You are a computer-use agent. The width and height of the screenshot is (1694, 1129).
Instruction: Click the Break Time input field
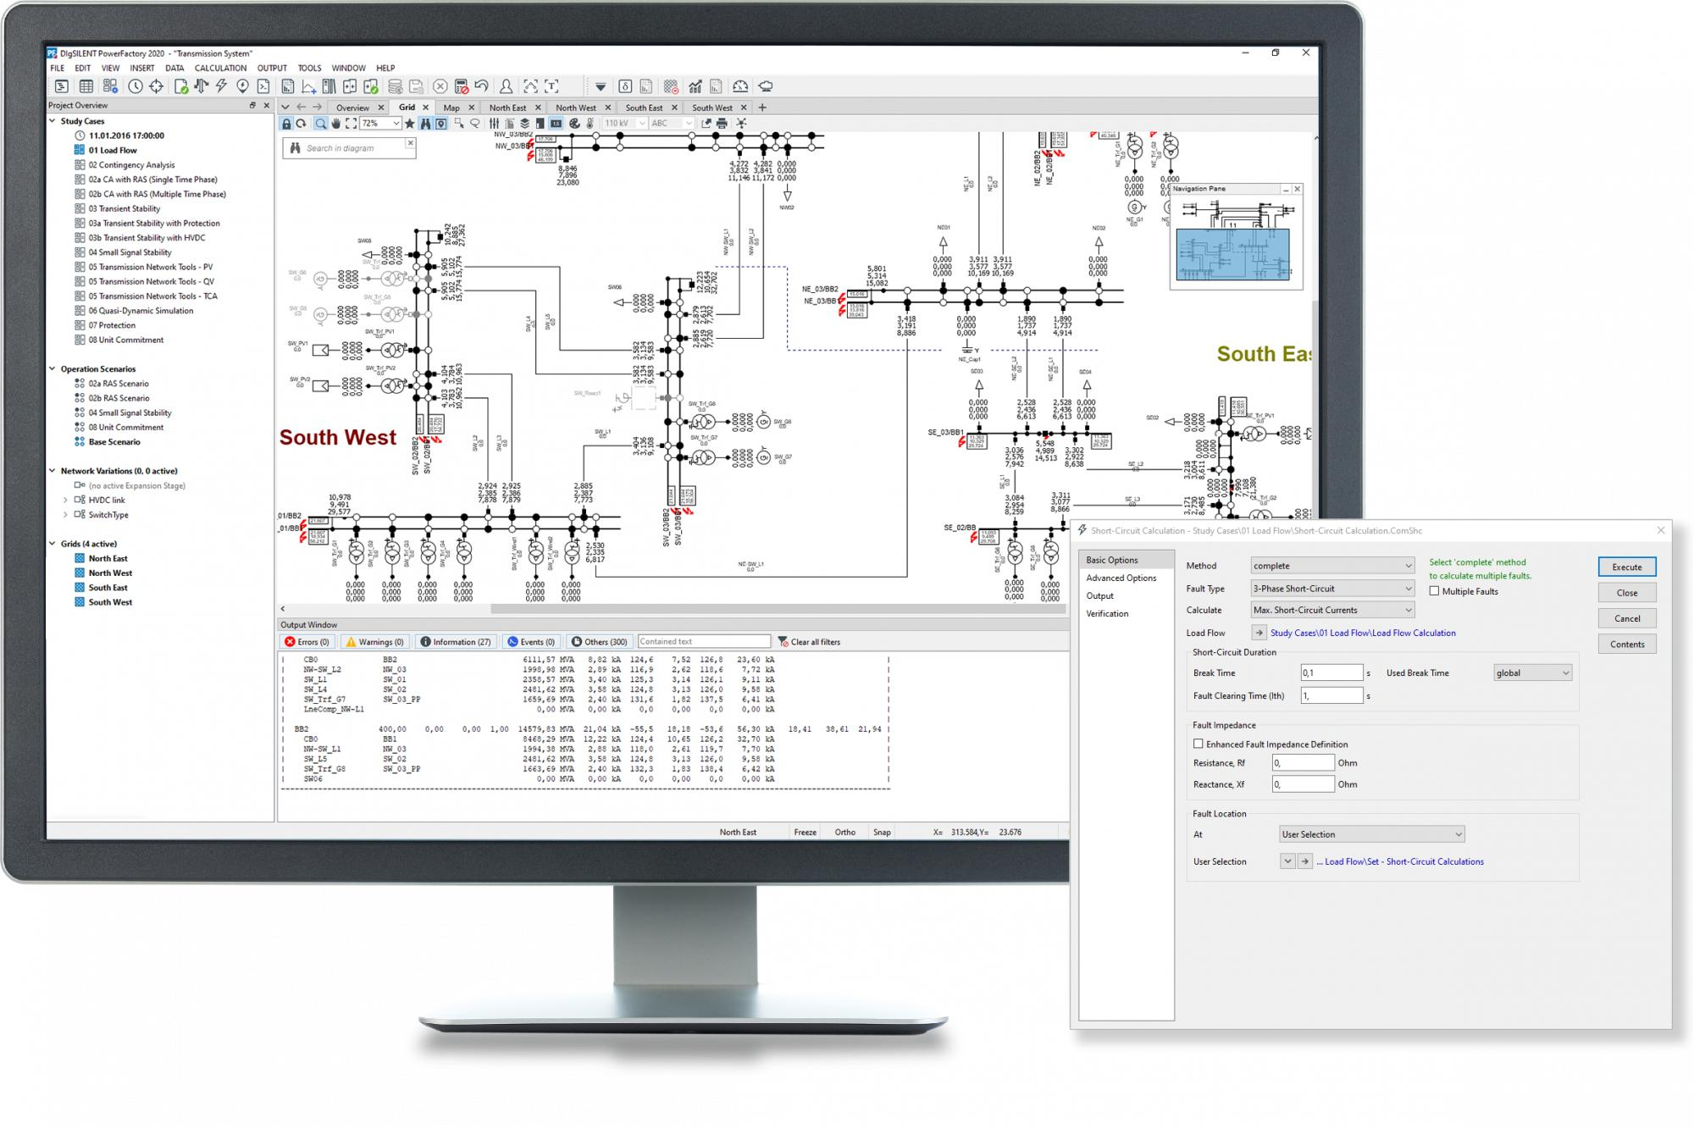pyautogui.click(x=1331, y=673)
